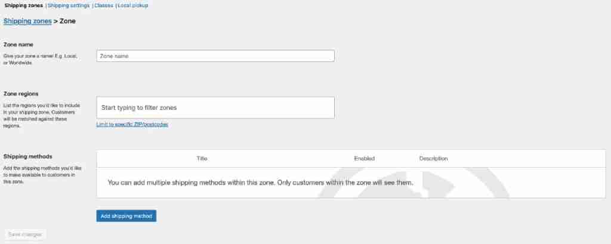
Task: Click the empty shipping methods table message
Action: [260, 182]
